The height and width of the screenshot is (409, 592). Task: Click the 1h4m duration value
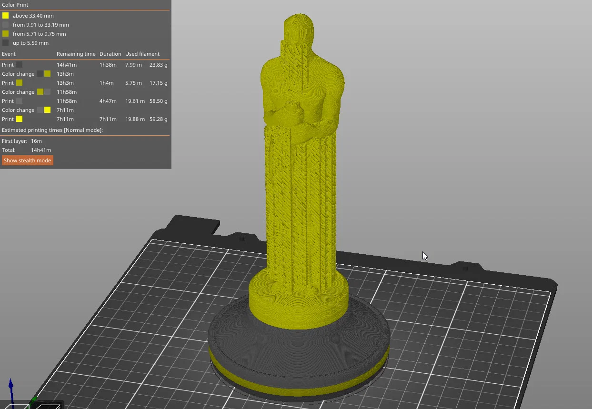107,83
